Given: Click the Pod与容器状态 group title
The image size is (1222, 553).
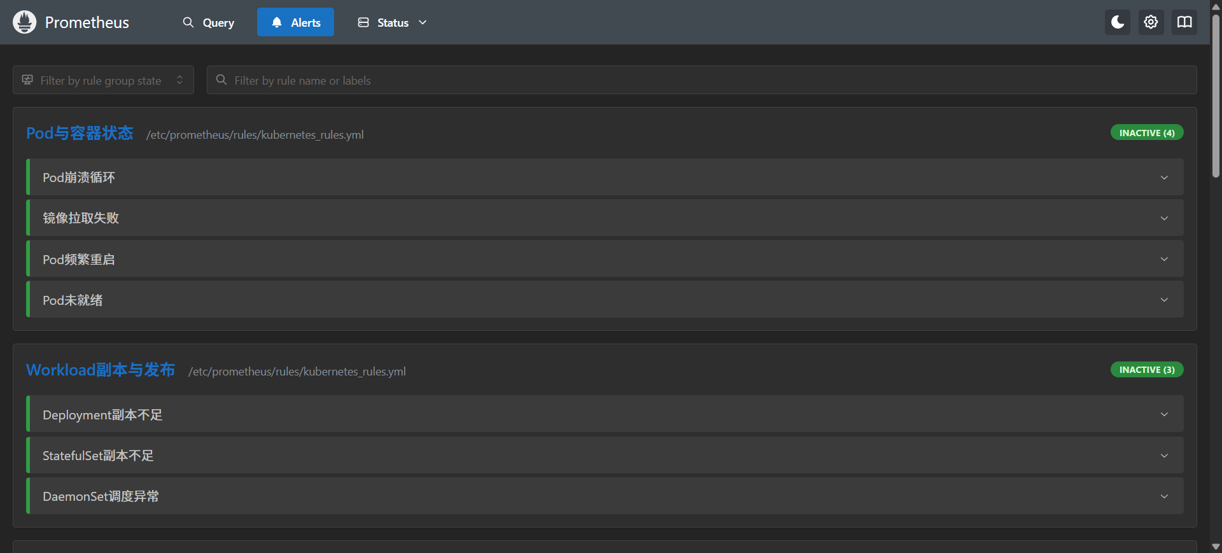Looking at the screenshot, I should point(80,133).
